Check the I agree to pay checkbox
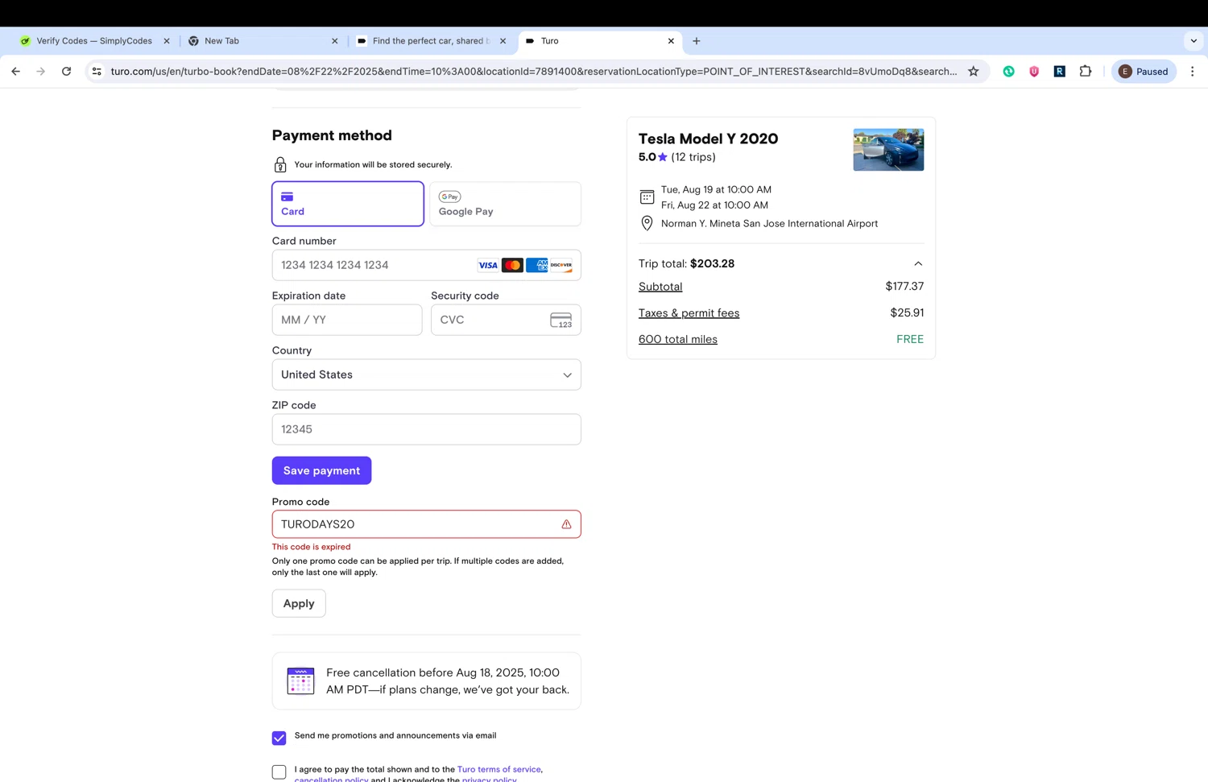 pyautogui.click(x=279, y=772)
